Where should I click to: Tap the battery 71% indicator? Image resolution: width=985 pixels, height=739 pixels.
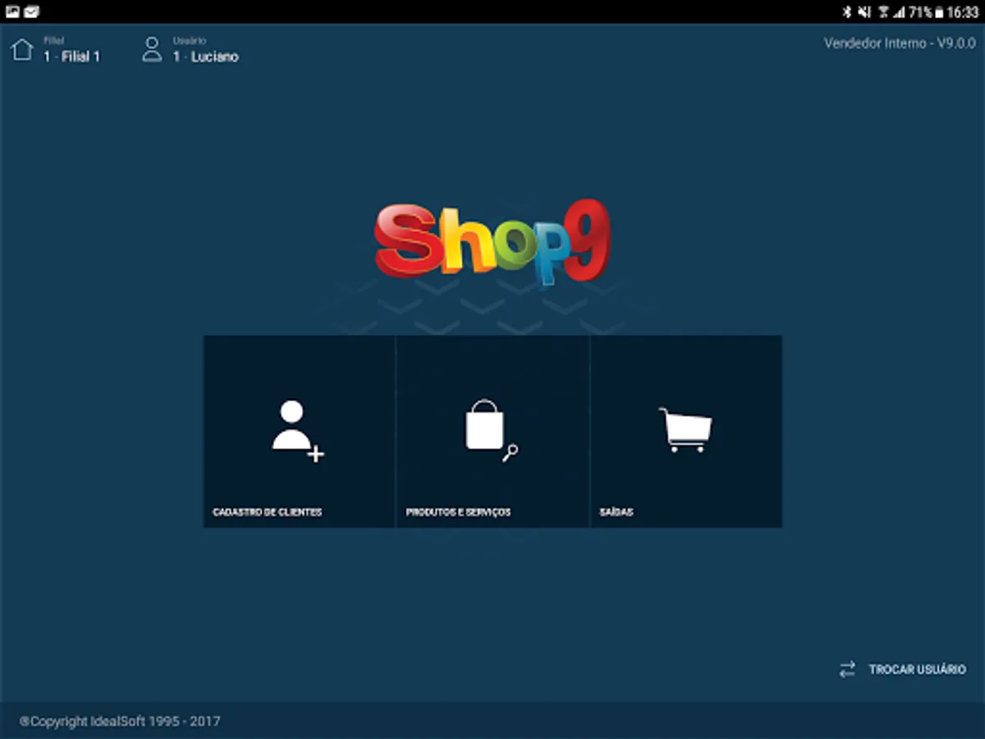point(925,11)
